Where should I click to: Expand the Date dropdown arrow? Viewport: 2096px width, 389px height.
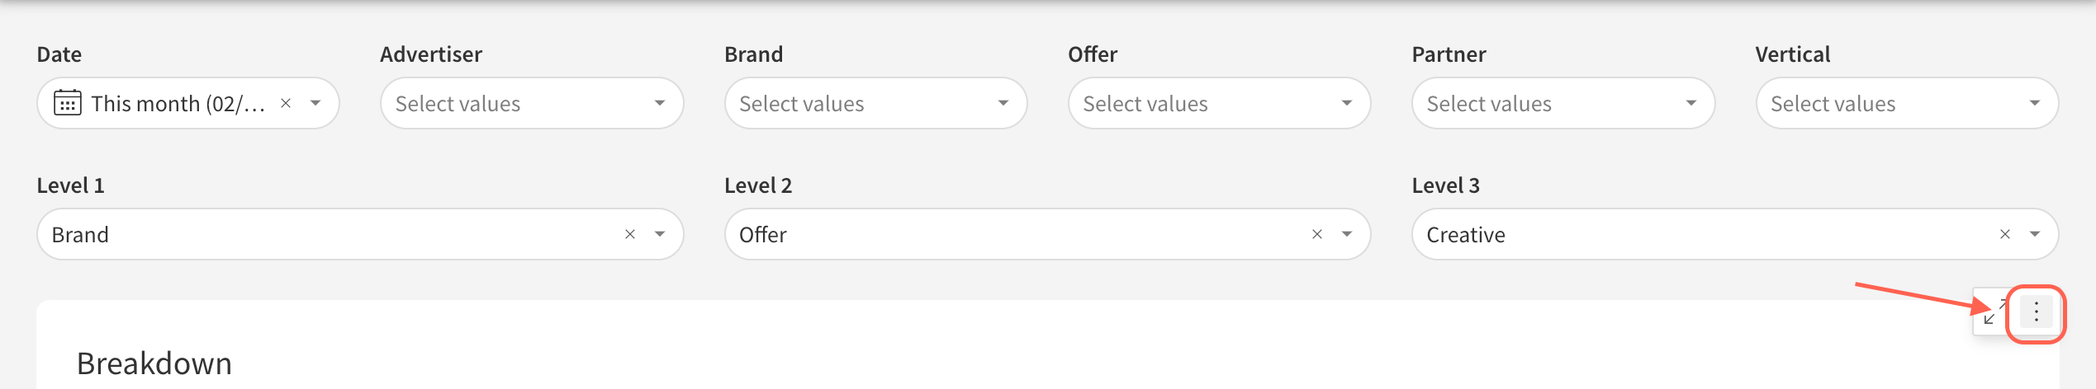315,104
